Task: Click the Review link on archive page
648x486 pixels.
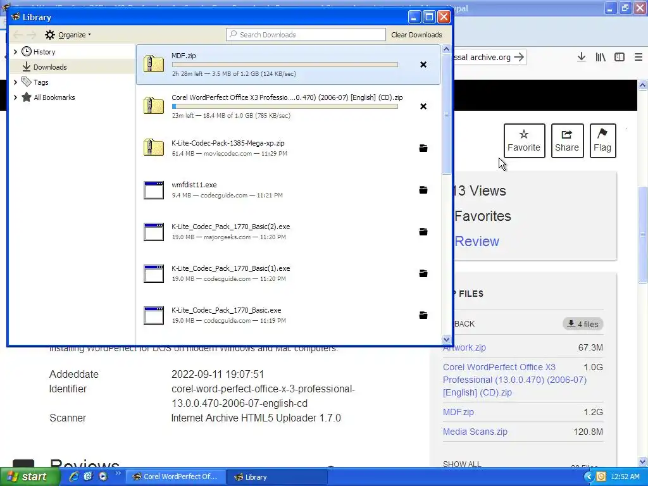Action: tap(477, 241)
